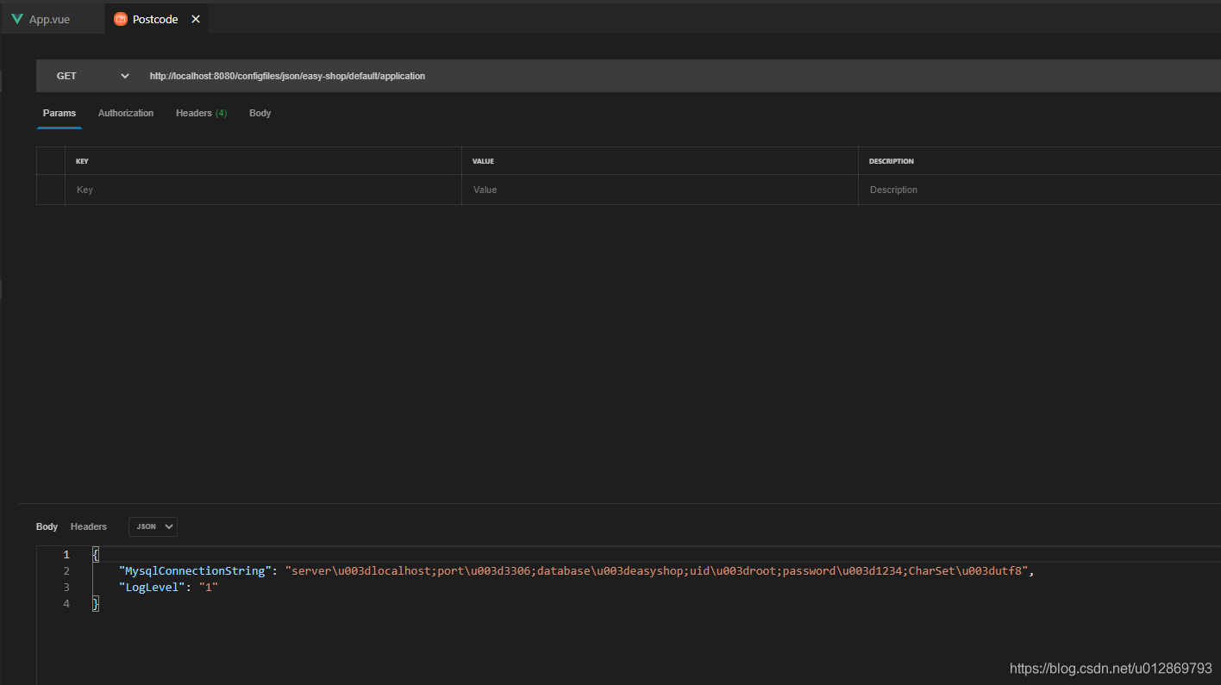This screenshot has height=685, width=1221.
Task: Click line number 3 in response
Action: pos(66,587)
